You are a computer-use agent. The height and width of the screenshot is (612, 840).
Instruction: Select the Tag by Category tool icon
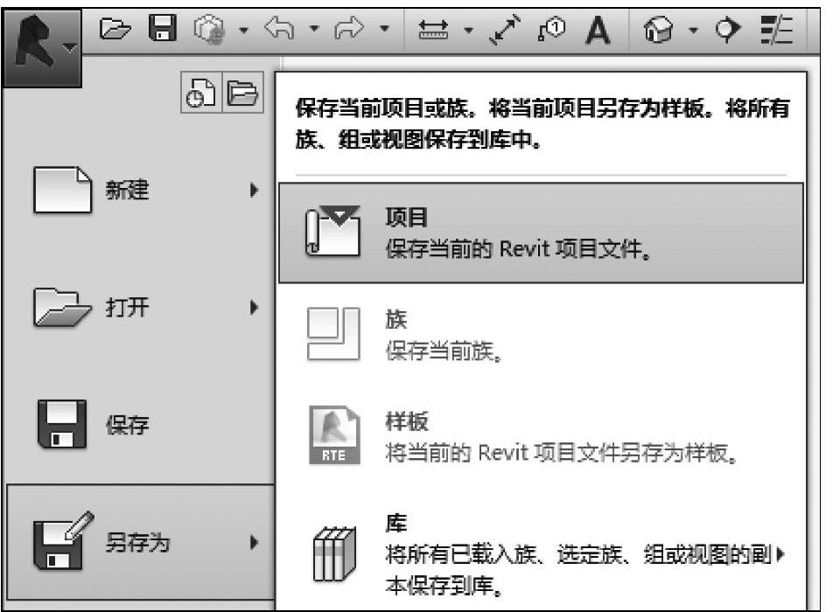(x=552, y=29)
